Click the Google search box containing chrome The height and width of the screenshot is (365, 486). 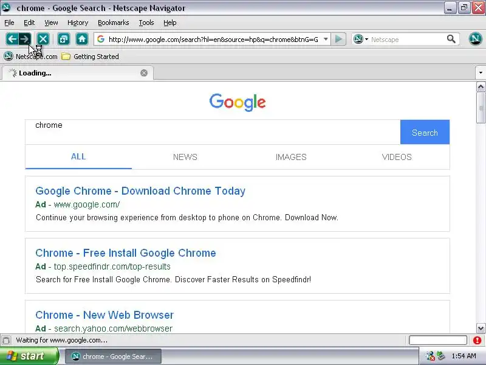click(213, 132)
